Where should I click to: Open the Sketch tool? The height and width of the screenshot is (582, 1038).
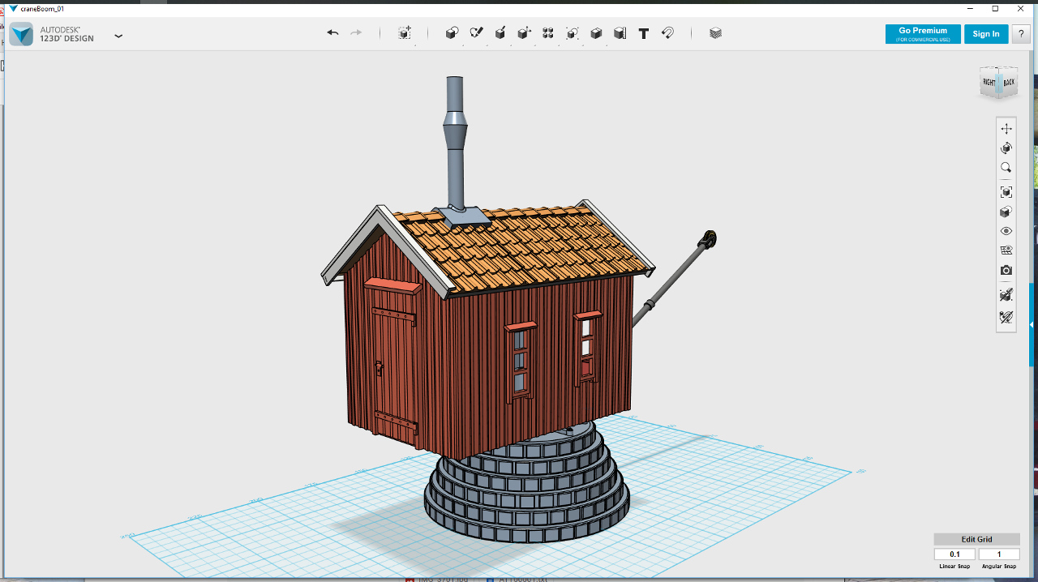(x=477, y=33)
